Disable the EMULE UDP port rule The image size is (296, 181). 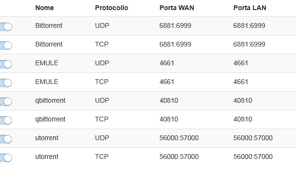[6, 64]
